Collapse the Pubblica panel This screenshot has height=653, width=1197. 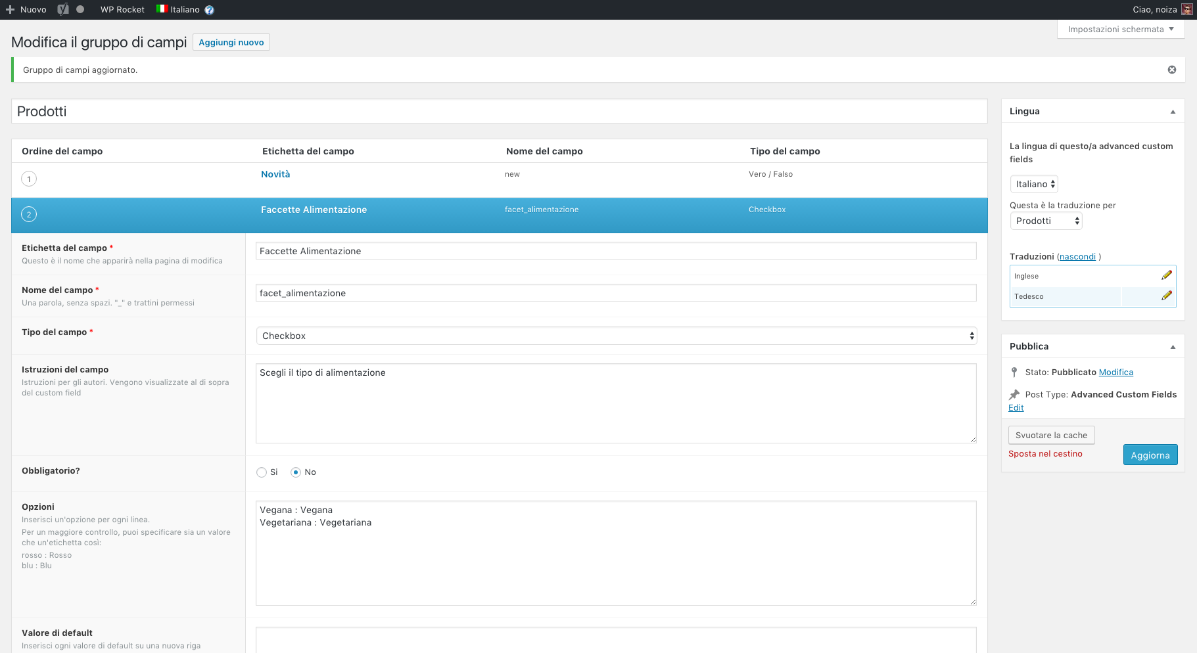coord(1172,347)
